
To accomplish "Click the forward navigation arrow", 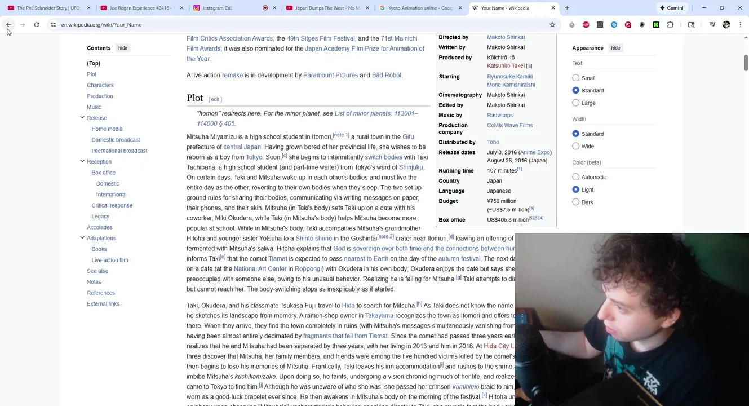I will click(23, 25).
